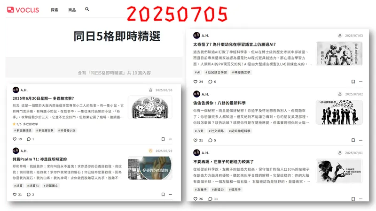376x211 pixels.
Task: Open article 詩篇Psalm 71: 祢是我所盼望的
Action: [x=39, y=159]
